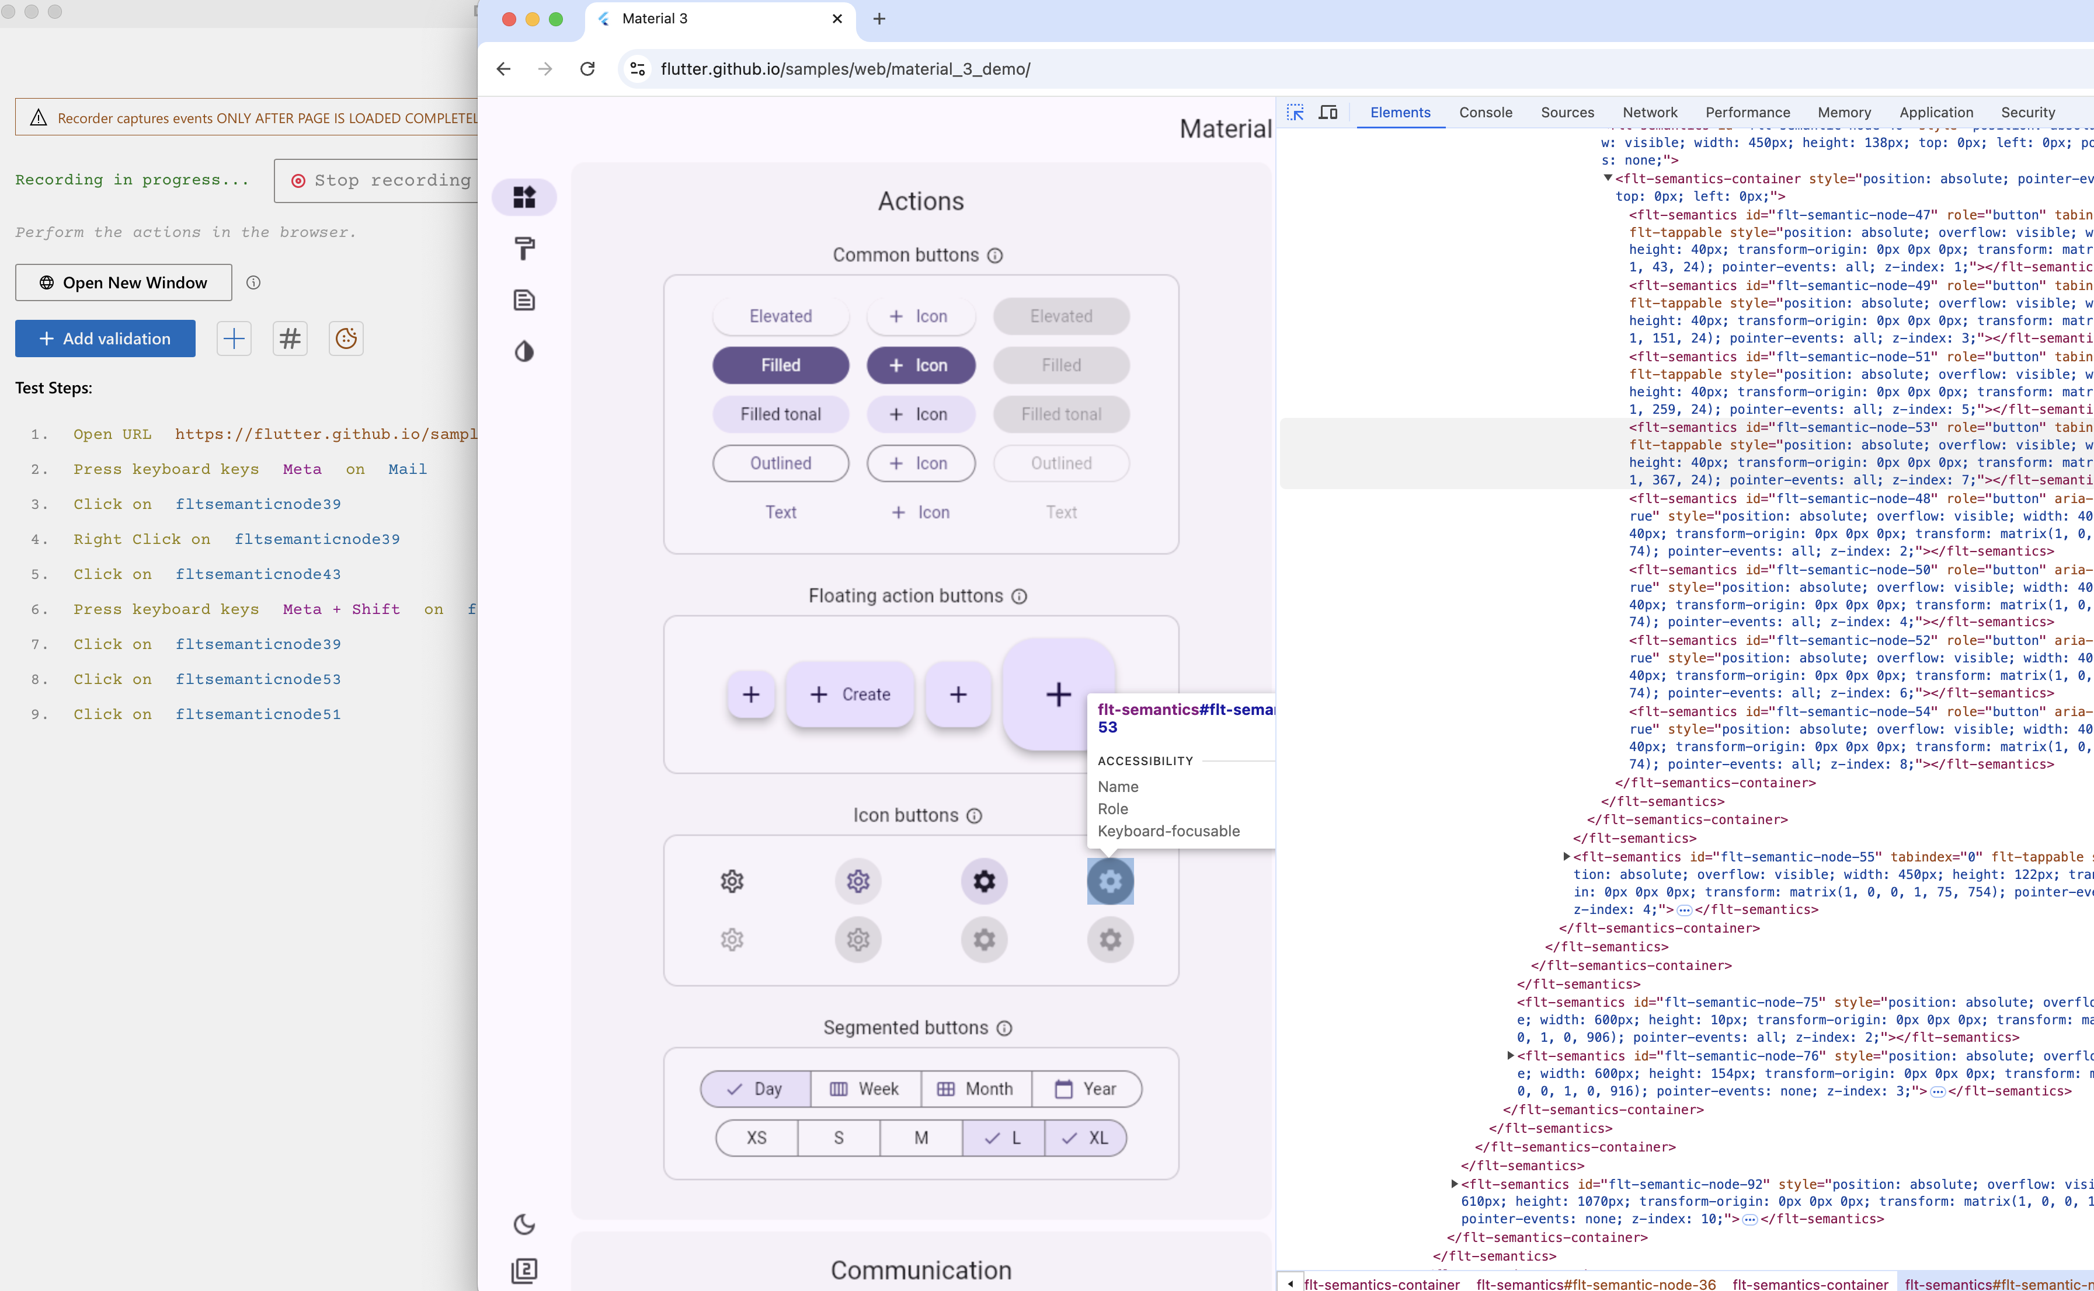2094x1291 pixels.
Task: Toggle dark mode with the moon icon
Action: [524, 1224]
